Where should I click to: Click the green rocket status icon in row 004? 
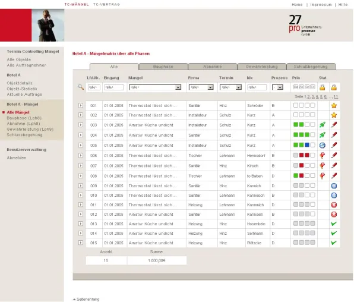click(323, 135)
